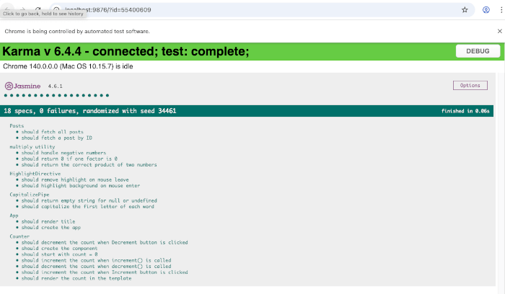Screen dimensions: 505x294
Task: Click the address bar URL
Action: (x=108, y=10)
